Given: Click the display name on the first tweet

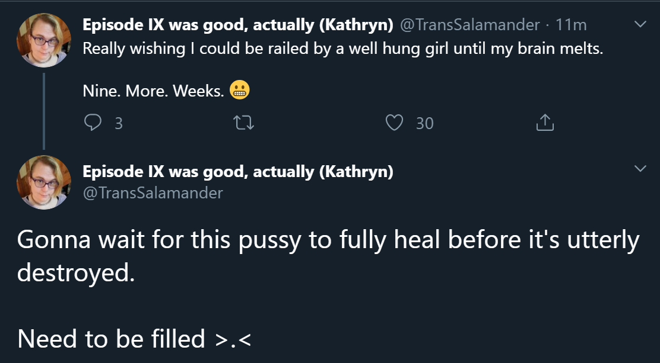Looking at the screenshot, I should click(237, 25).
